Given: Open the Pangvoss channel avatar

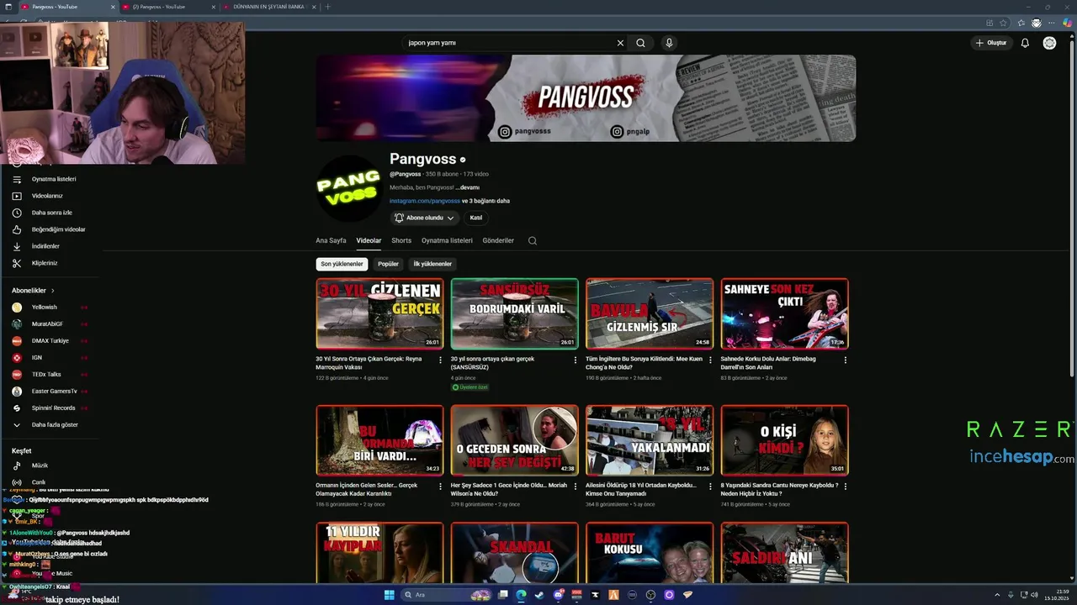Looking at the screenshot, I should point(348,188).
